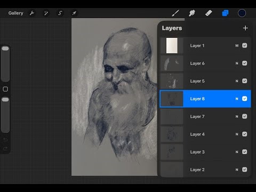Click the 'Layer 3' name text
The height and width of the screenshot is (192, 256).
197,152
